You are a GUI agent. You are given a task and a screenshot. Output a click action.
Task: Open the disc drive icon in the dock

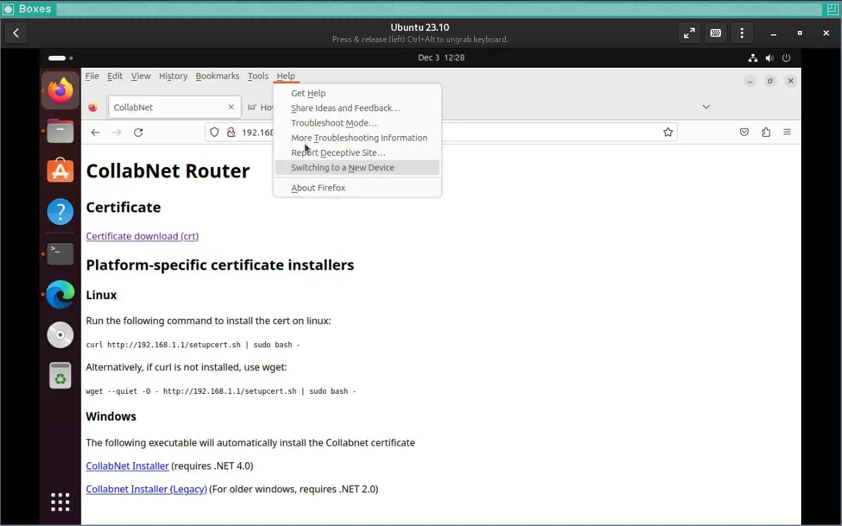pos(60,335)
